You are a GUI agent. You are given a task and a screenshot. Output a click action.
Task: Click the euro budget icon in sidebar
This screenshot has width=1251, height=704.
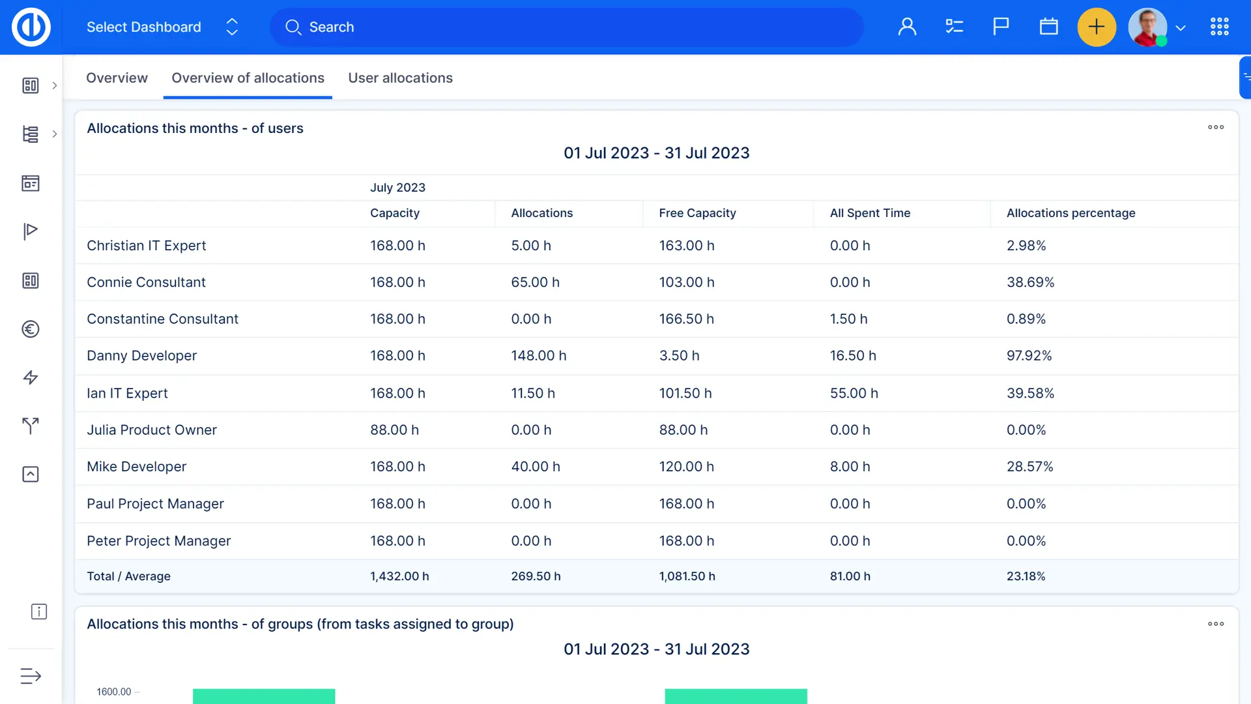31,329
